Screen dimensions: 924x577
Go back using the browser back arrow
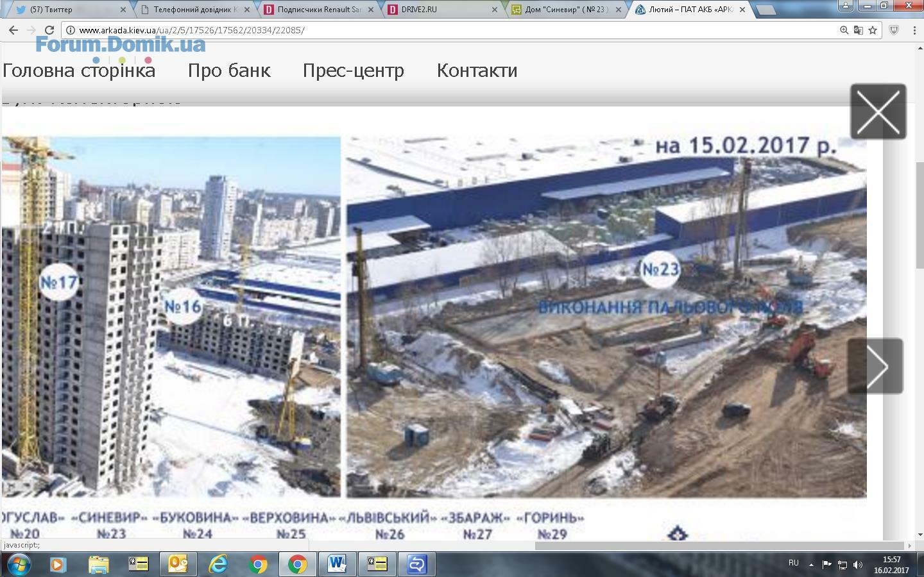[x=13, y=30]
